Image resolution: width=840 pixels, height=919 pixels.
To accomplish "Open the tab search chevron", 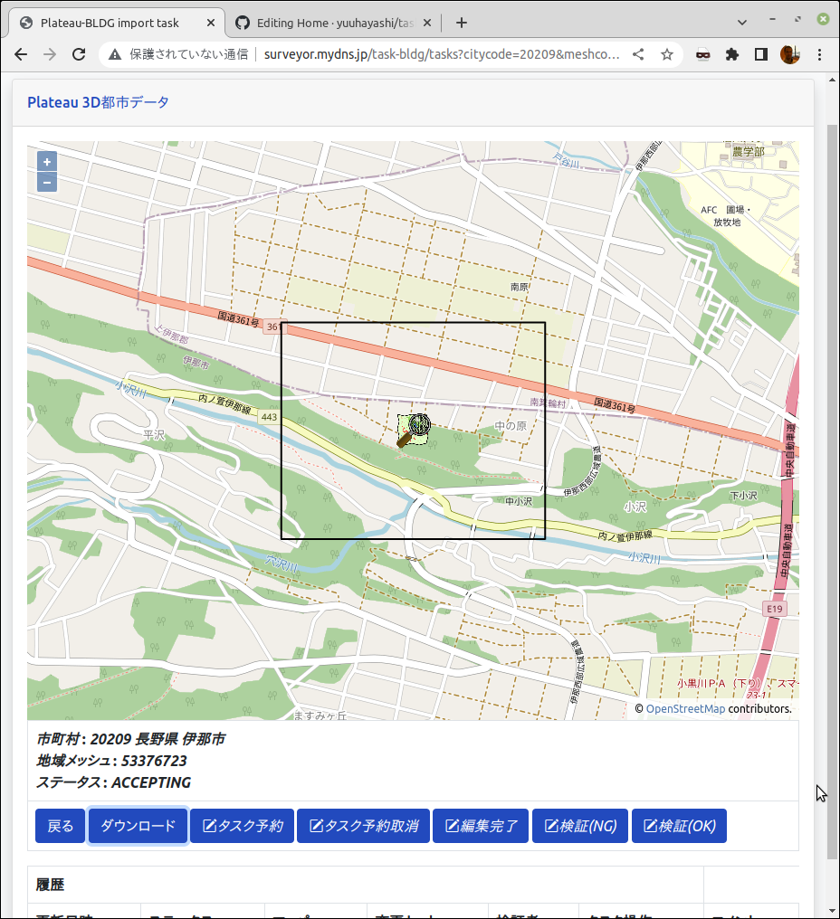I will pos(742,23).
